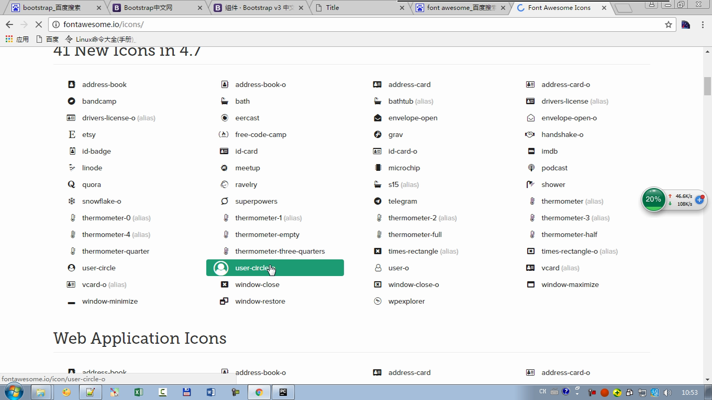Screen dimensions: 712x400
Task: Click the podcast icon glyph
Action: [x=531, y=168]
